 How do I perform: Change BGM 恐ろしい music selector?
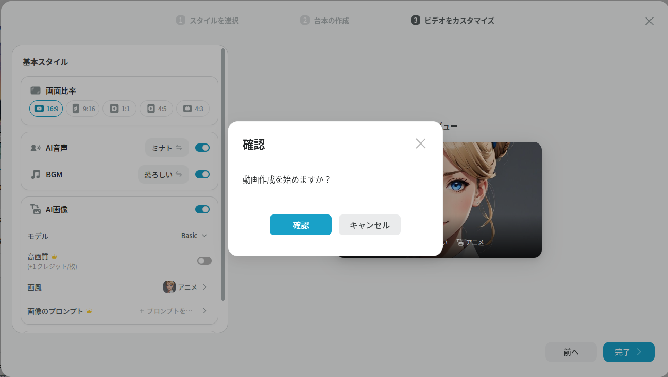pyautogui.click(x=163, y=174)
